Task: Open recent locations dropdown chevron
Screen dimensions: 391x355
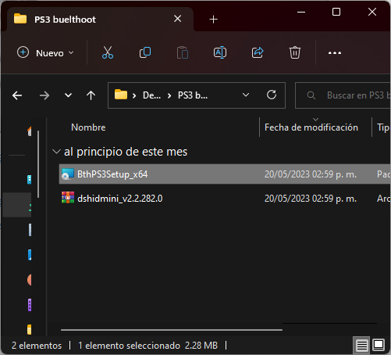Action: click(x=68, y=95)
